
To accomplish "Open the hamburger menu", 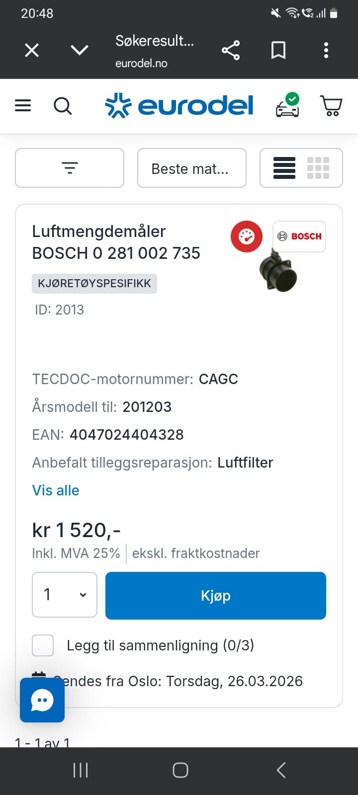I will (23, 106).
